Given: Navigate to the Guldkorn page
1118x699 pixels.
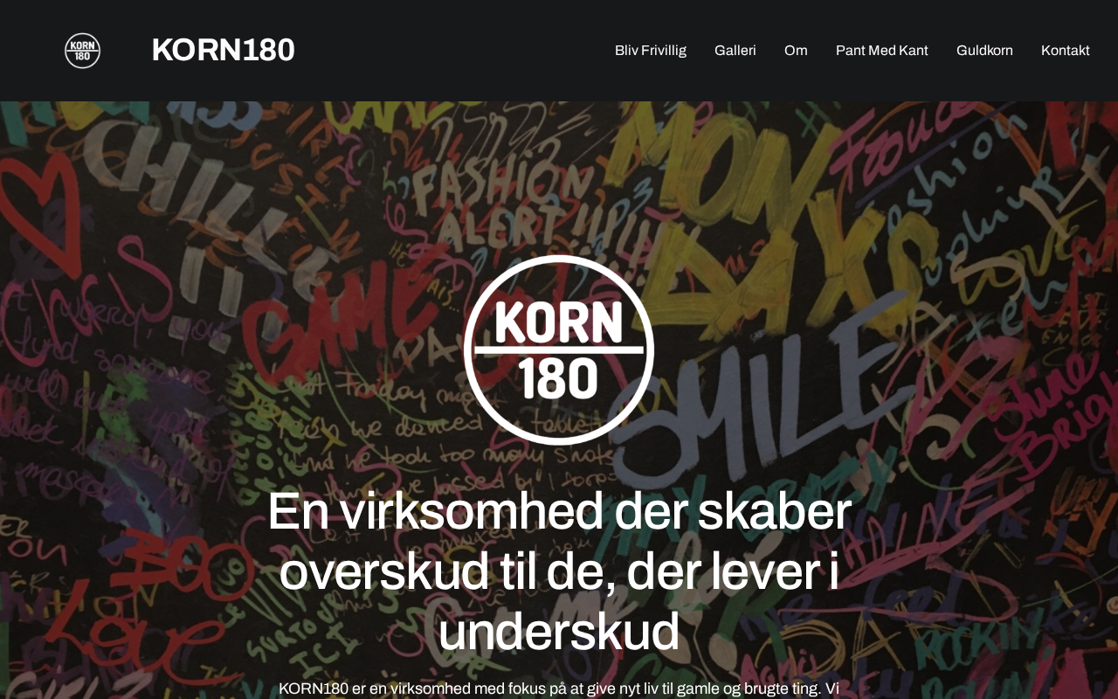Looking at the screenshot, I should 984,51.
